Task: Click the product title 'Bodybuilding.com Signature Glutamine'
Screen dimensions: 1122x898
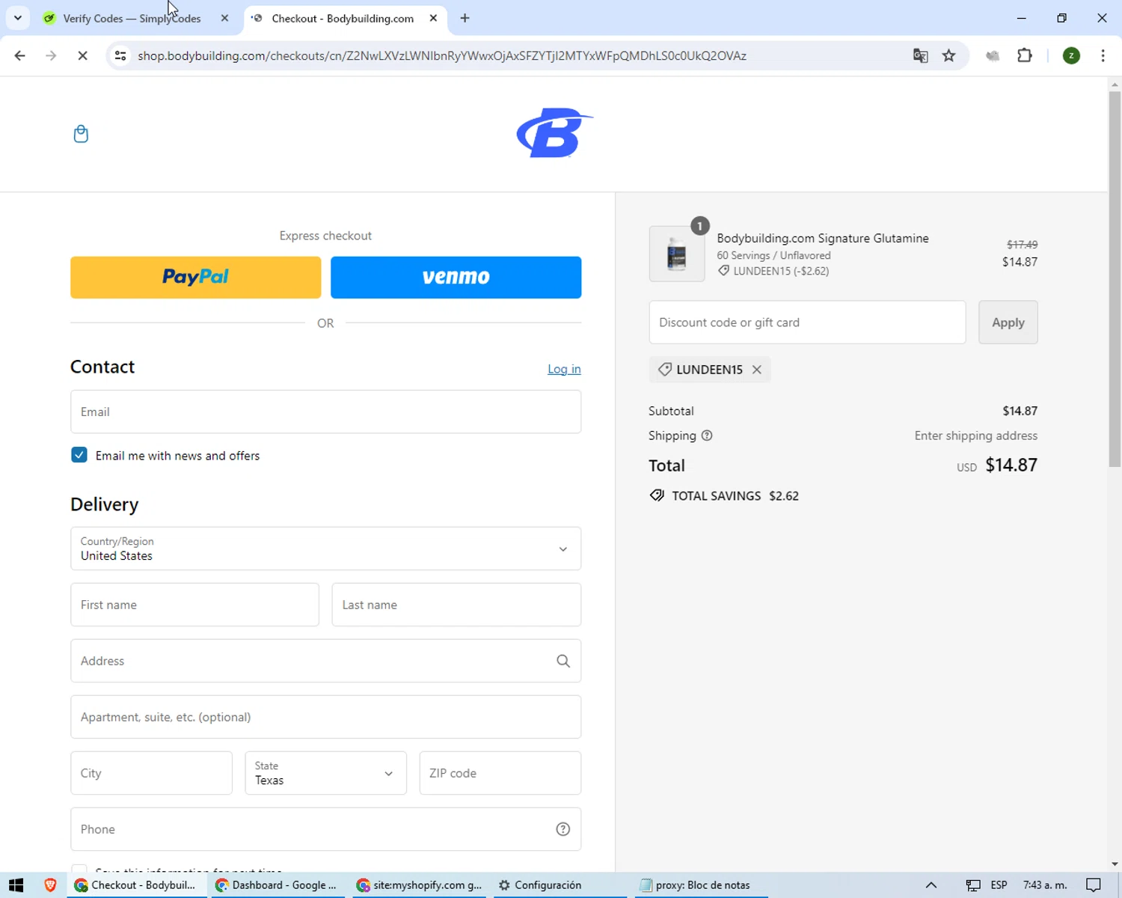Action: 823,238
